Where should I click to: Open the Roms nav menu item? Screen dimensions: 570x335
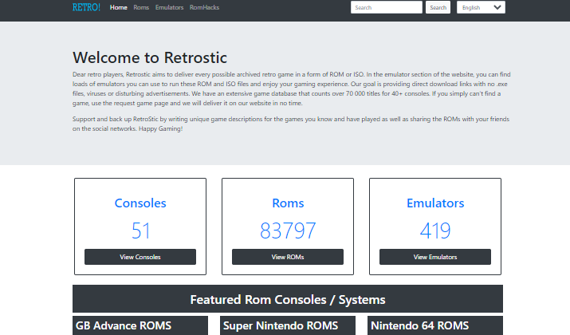point(141,7)
